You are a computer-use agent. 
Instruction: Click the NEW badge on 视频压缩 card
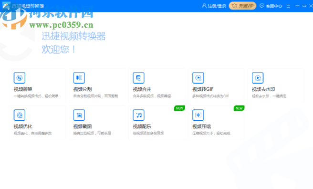[x=239, y=108]
